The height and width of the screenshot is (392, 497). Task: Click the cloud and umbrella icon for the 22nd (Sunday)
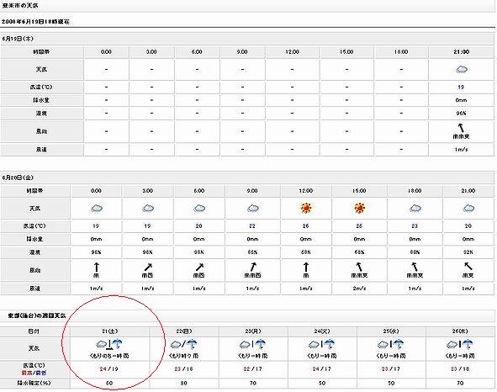tap(184, 344)
